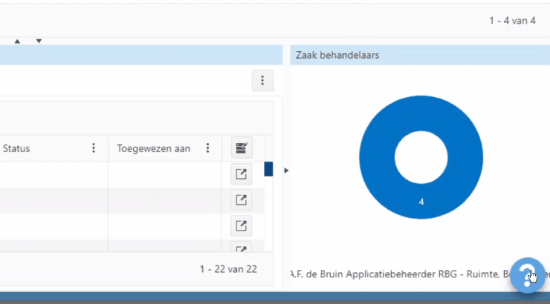This screenshot has width=550, height=304.
Task: Open the third row's external link icon
Action: (241, 225)
